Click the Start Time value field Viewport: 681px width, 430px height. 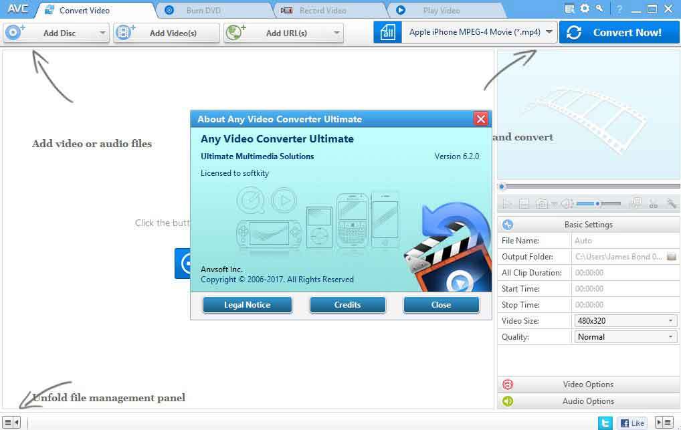(x=625, y=289)
